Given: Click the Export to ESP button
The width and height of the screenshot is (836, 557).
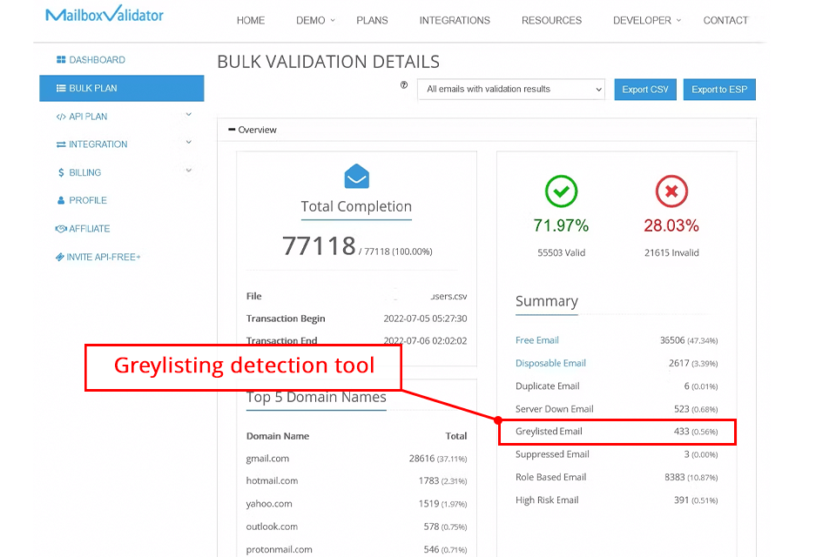Looking at the screenshot, I should 720,90.
